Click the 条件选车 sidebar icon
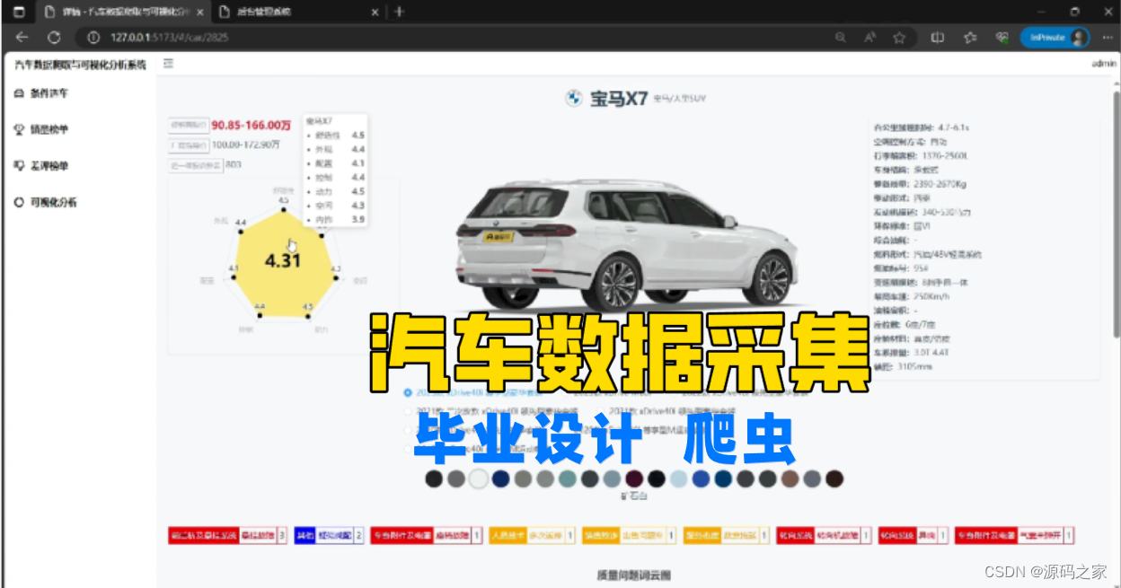Viewport: 1121px width, 588px height. click(x=19, y=93)
